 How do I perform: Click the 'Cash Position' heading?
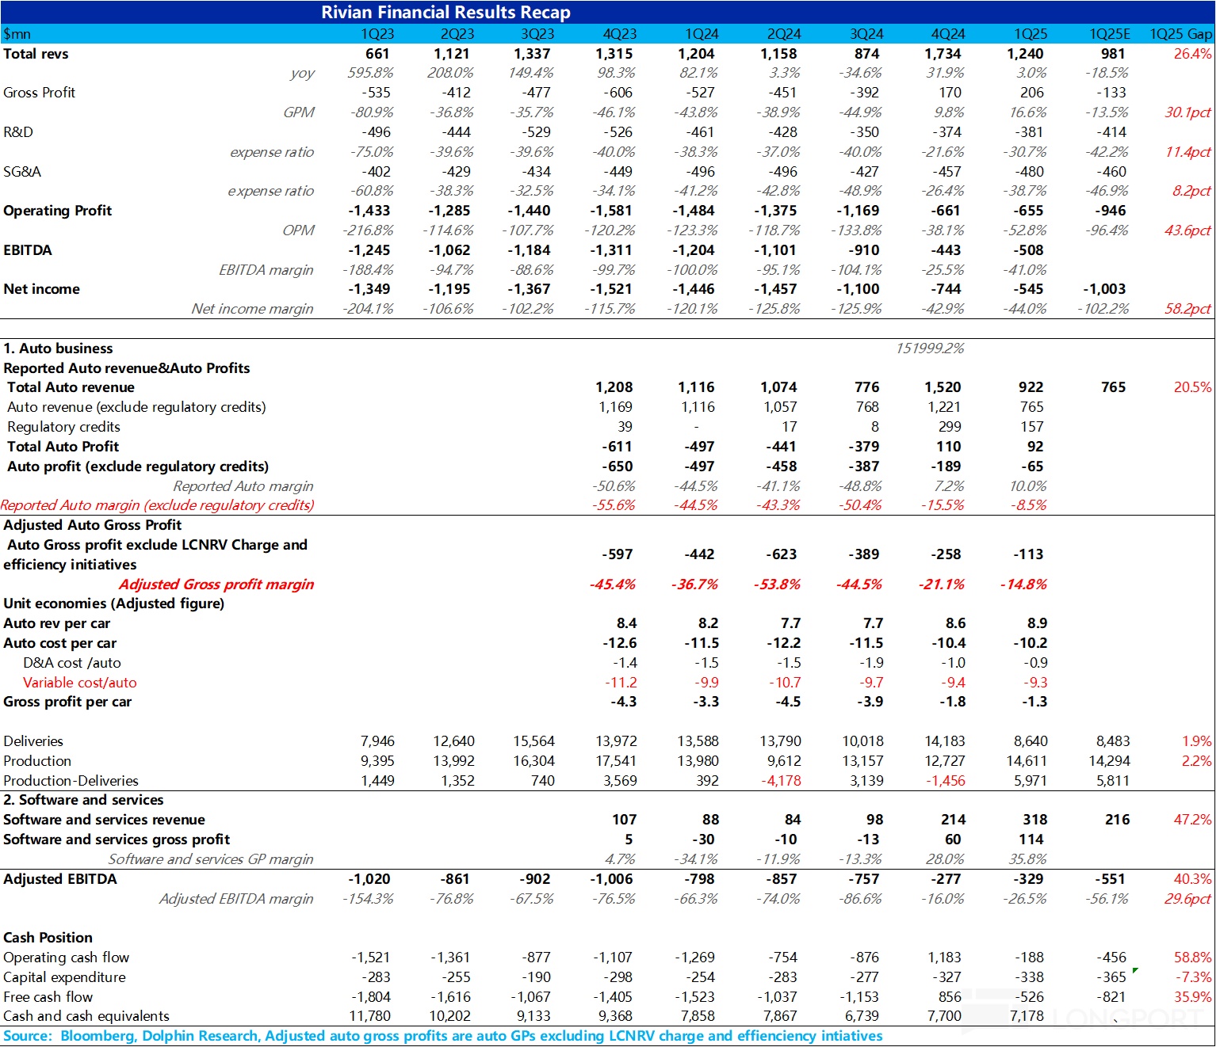pos(48,938)
